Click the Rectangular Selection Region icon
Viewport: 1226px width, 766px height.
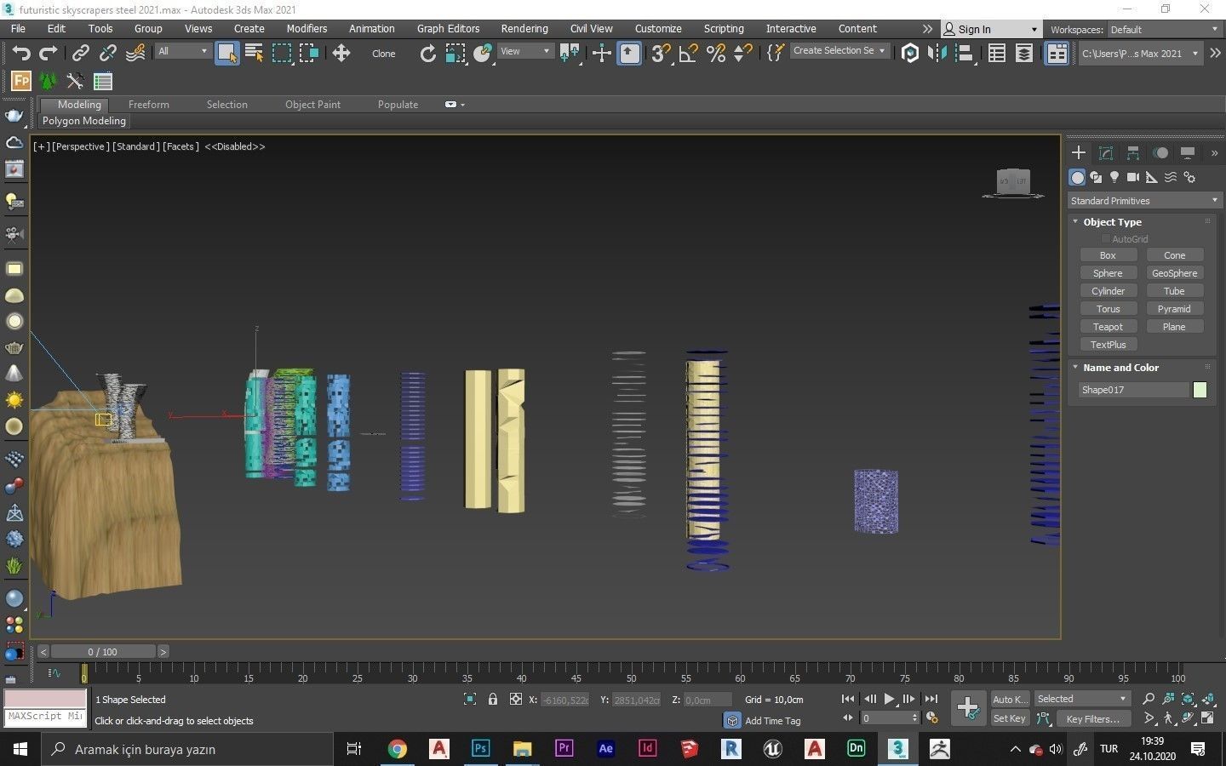coord(282,54)
